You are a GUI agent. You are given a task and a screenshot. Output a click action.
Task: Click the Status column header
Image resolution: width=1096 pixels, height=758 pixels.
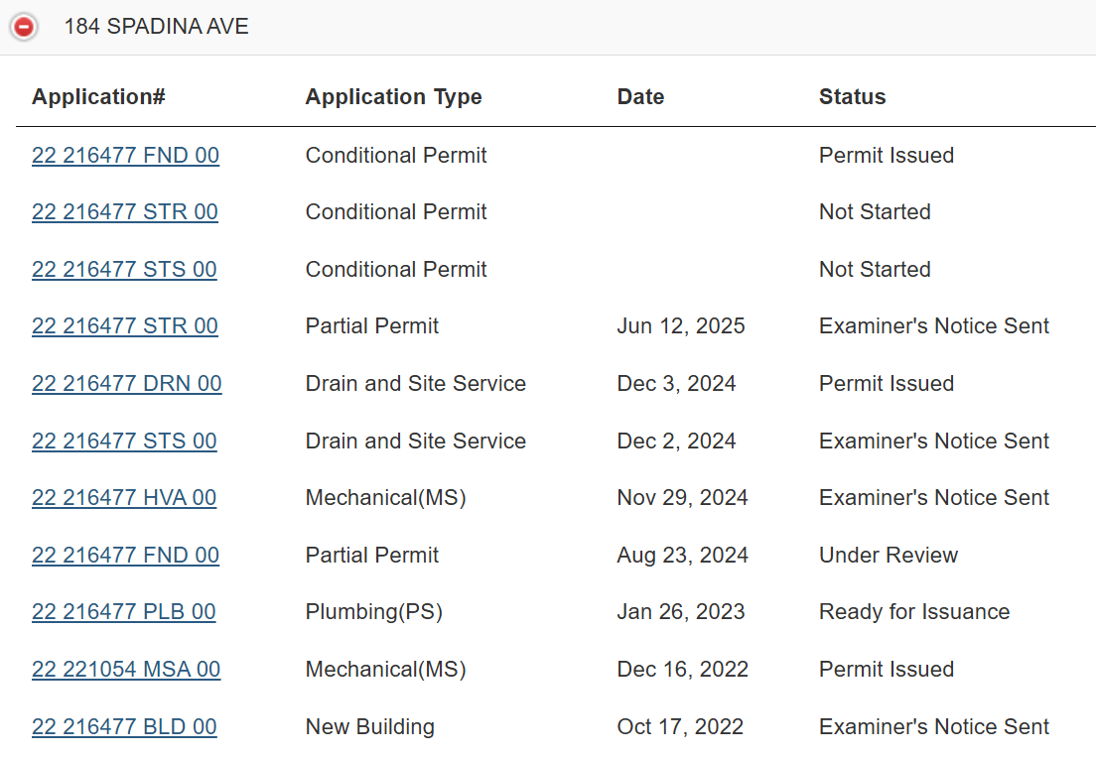point(852,97)
